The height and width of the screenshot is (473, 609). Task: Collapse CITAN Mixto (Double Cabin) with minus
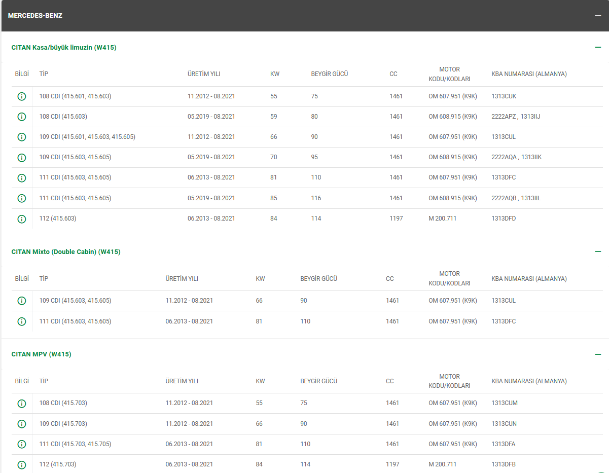pos(598,252)
